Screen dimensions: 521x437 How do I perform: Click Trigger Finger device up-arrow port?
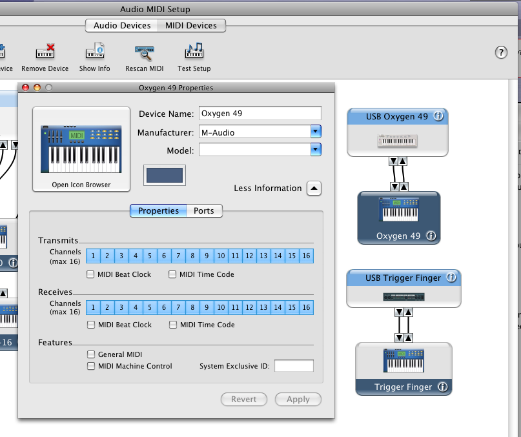click(408, 338)
